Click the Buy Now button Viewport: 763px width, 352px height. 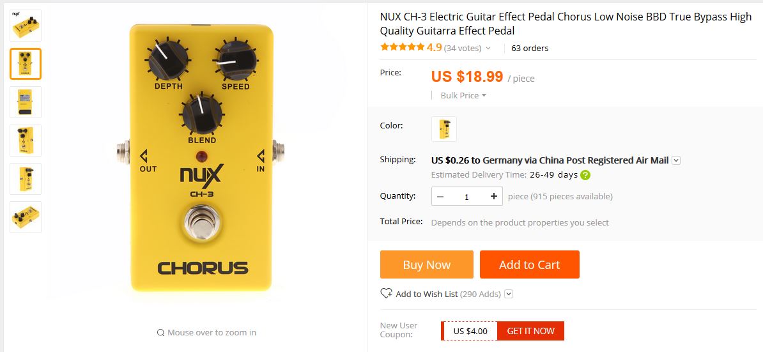tap(427, 264)
